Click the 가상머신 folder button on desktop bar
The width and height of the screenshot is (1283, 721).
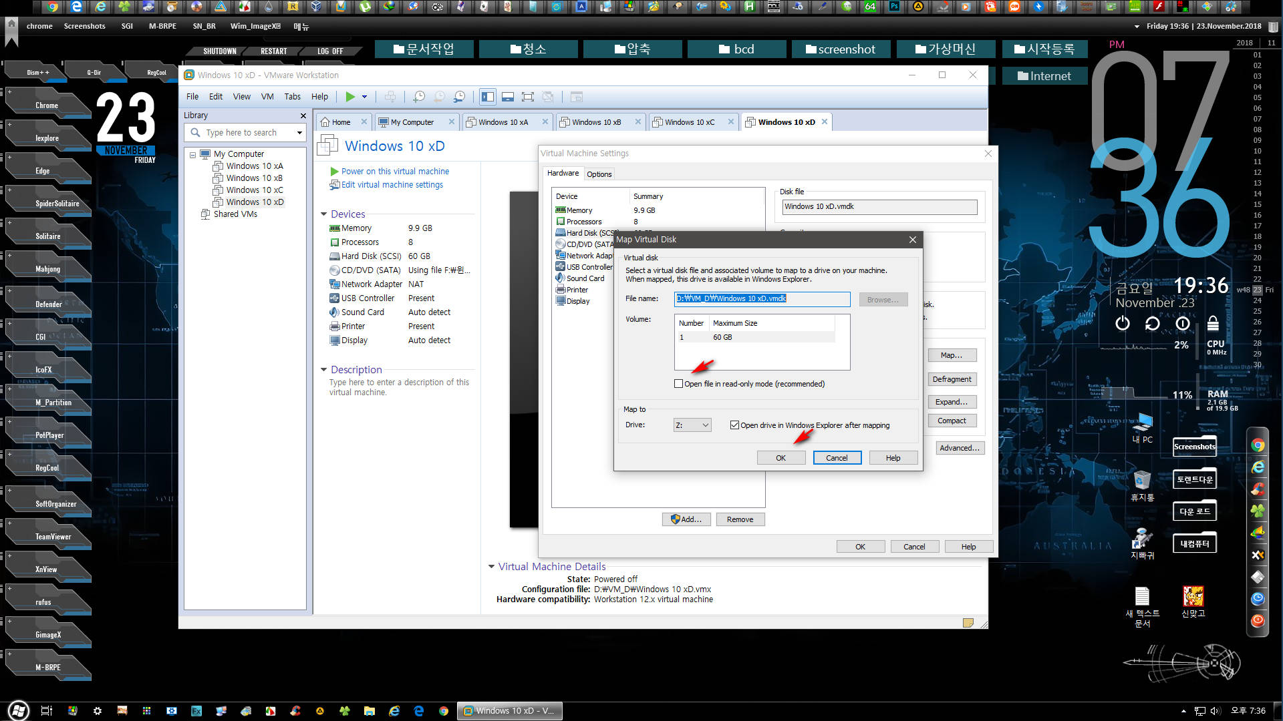click(946, 49)
